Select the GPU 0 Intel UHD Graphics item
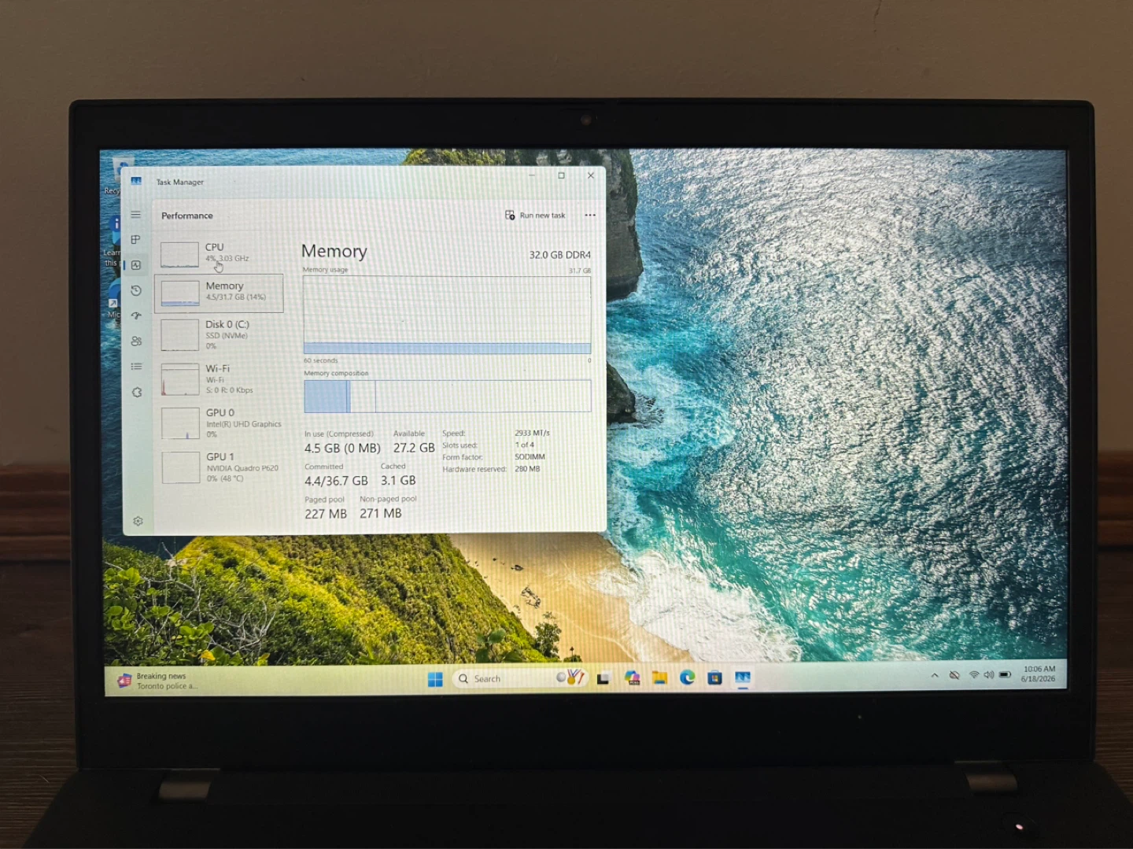 click(x=220, y=423)
